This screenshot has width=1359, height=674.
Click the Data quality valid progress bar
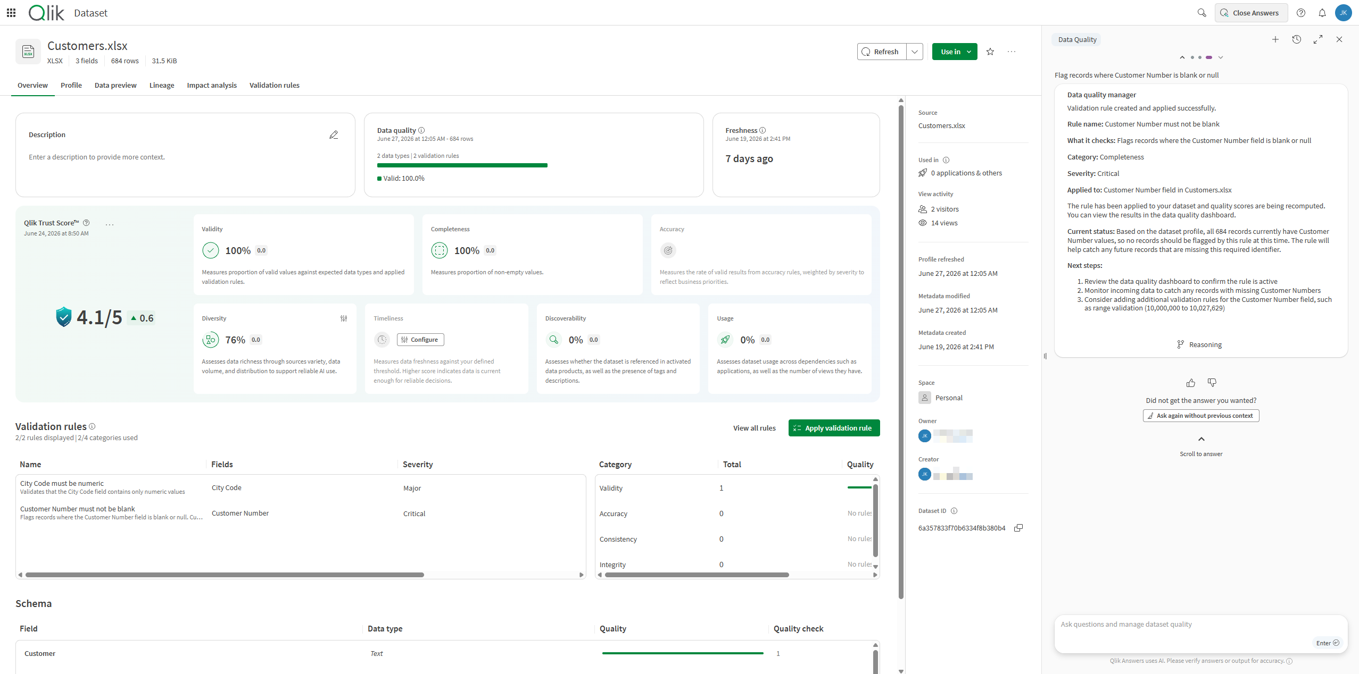(462, 165)
